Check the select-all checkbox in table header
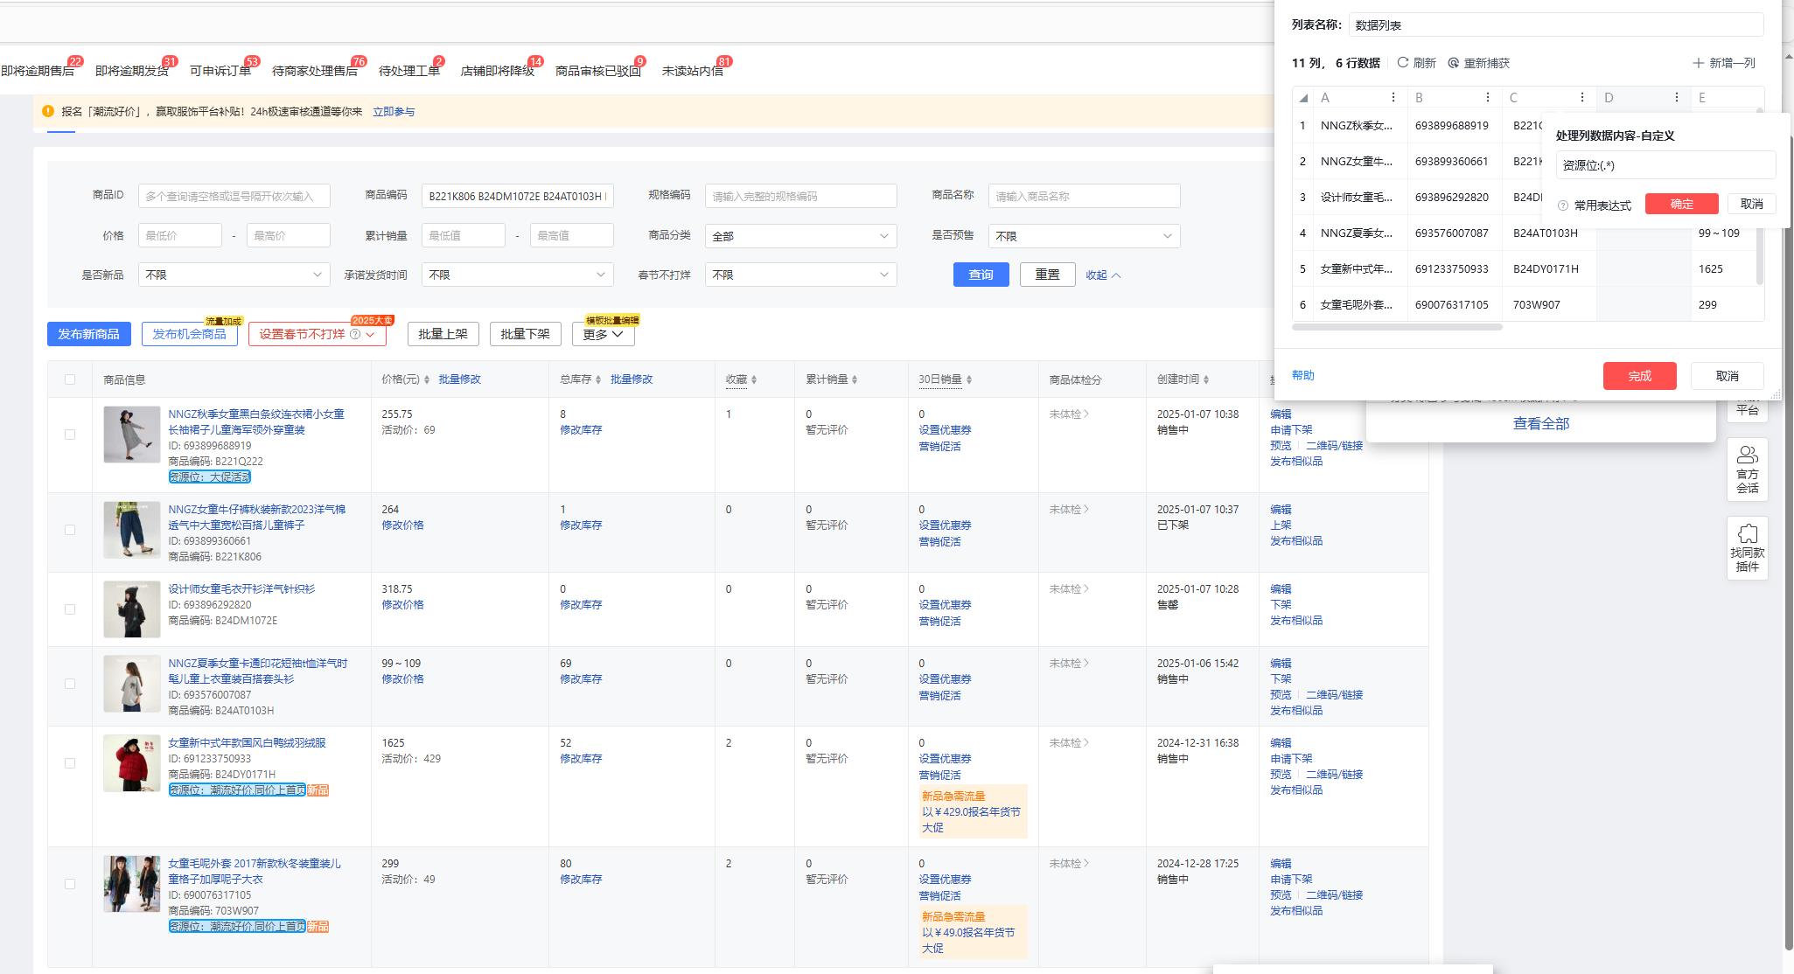Viewport: 1794px width, 974px height. point(70,379)
